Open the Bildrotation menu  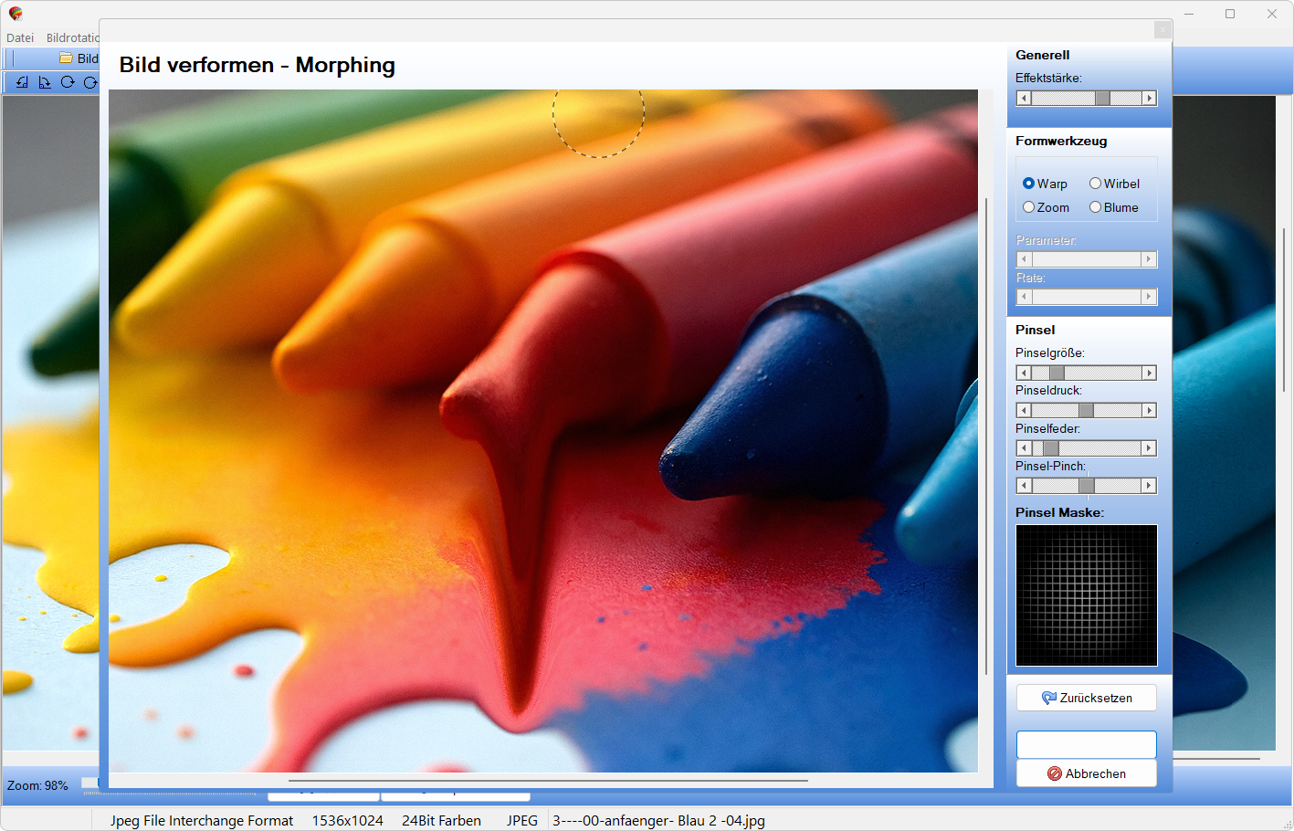[x=72, y=37]
